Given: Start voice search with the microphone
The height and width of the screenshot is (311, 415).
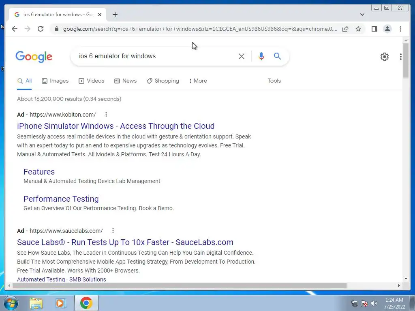Looking at the screenshot, I should tap(261, 56).
